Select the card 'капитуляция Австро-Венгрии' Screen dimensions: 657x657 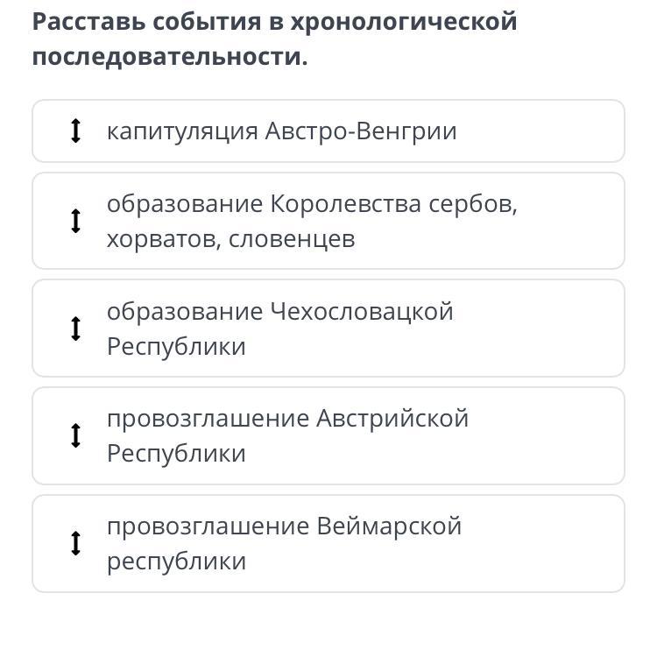[328, 131]
